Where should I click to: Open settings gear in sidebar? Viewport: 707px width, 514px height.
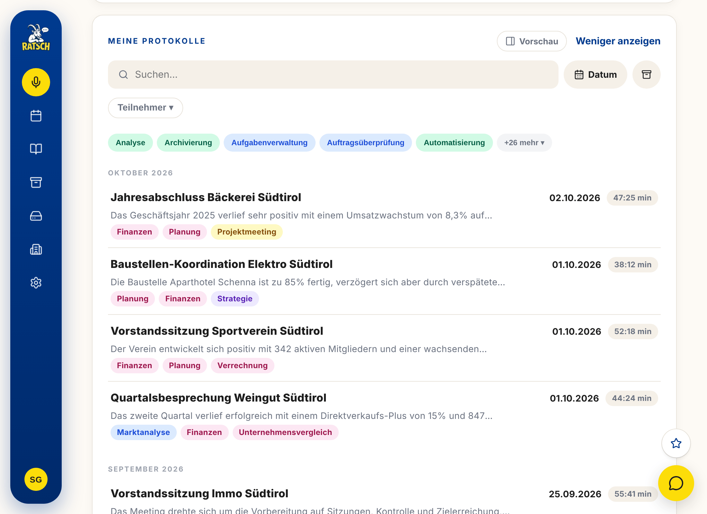pos(36,283)
